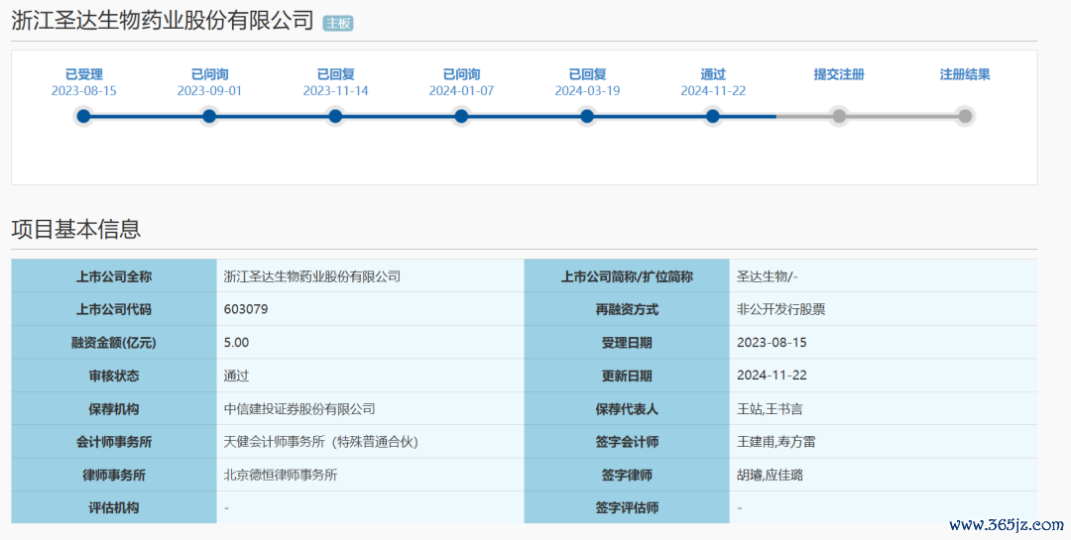Click the 项目基本信息 section heading

(75, 229)
